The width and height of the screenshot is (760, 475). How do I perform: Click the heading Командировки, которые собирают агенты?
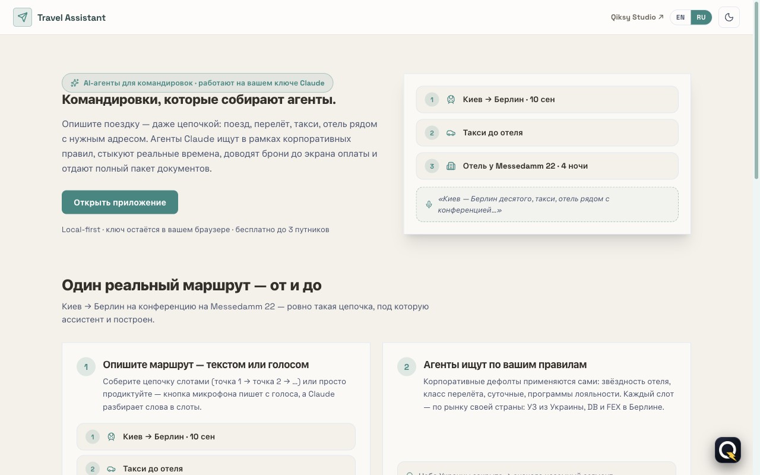[x=199, y=100]
